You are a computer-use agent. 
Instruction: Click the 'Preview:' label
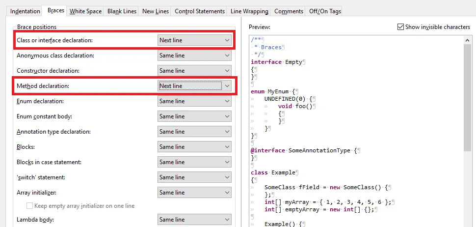click(260, 27)
